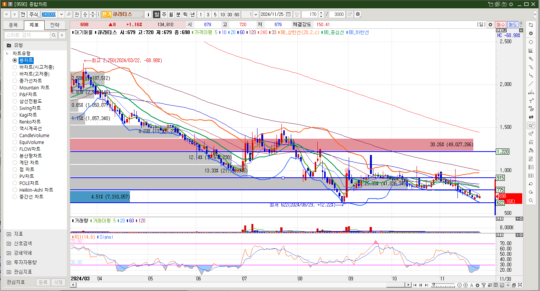The width and height of the screenshot is (540, 291).
Task: Open the calendar date picker
Action: (x=289, y=14)
